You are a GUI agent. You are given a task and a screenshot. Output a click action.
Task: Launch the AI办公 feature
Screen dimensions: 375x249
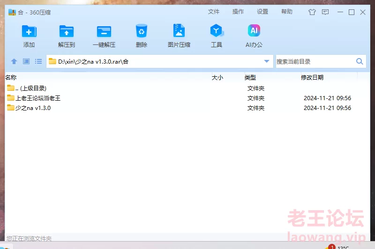[254, 30]
